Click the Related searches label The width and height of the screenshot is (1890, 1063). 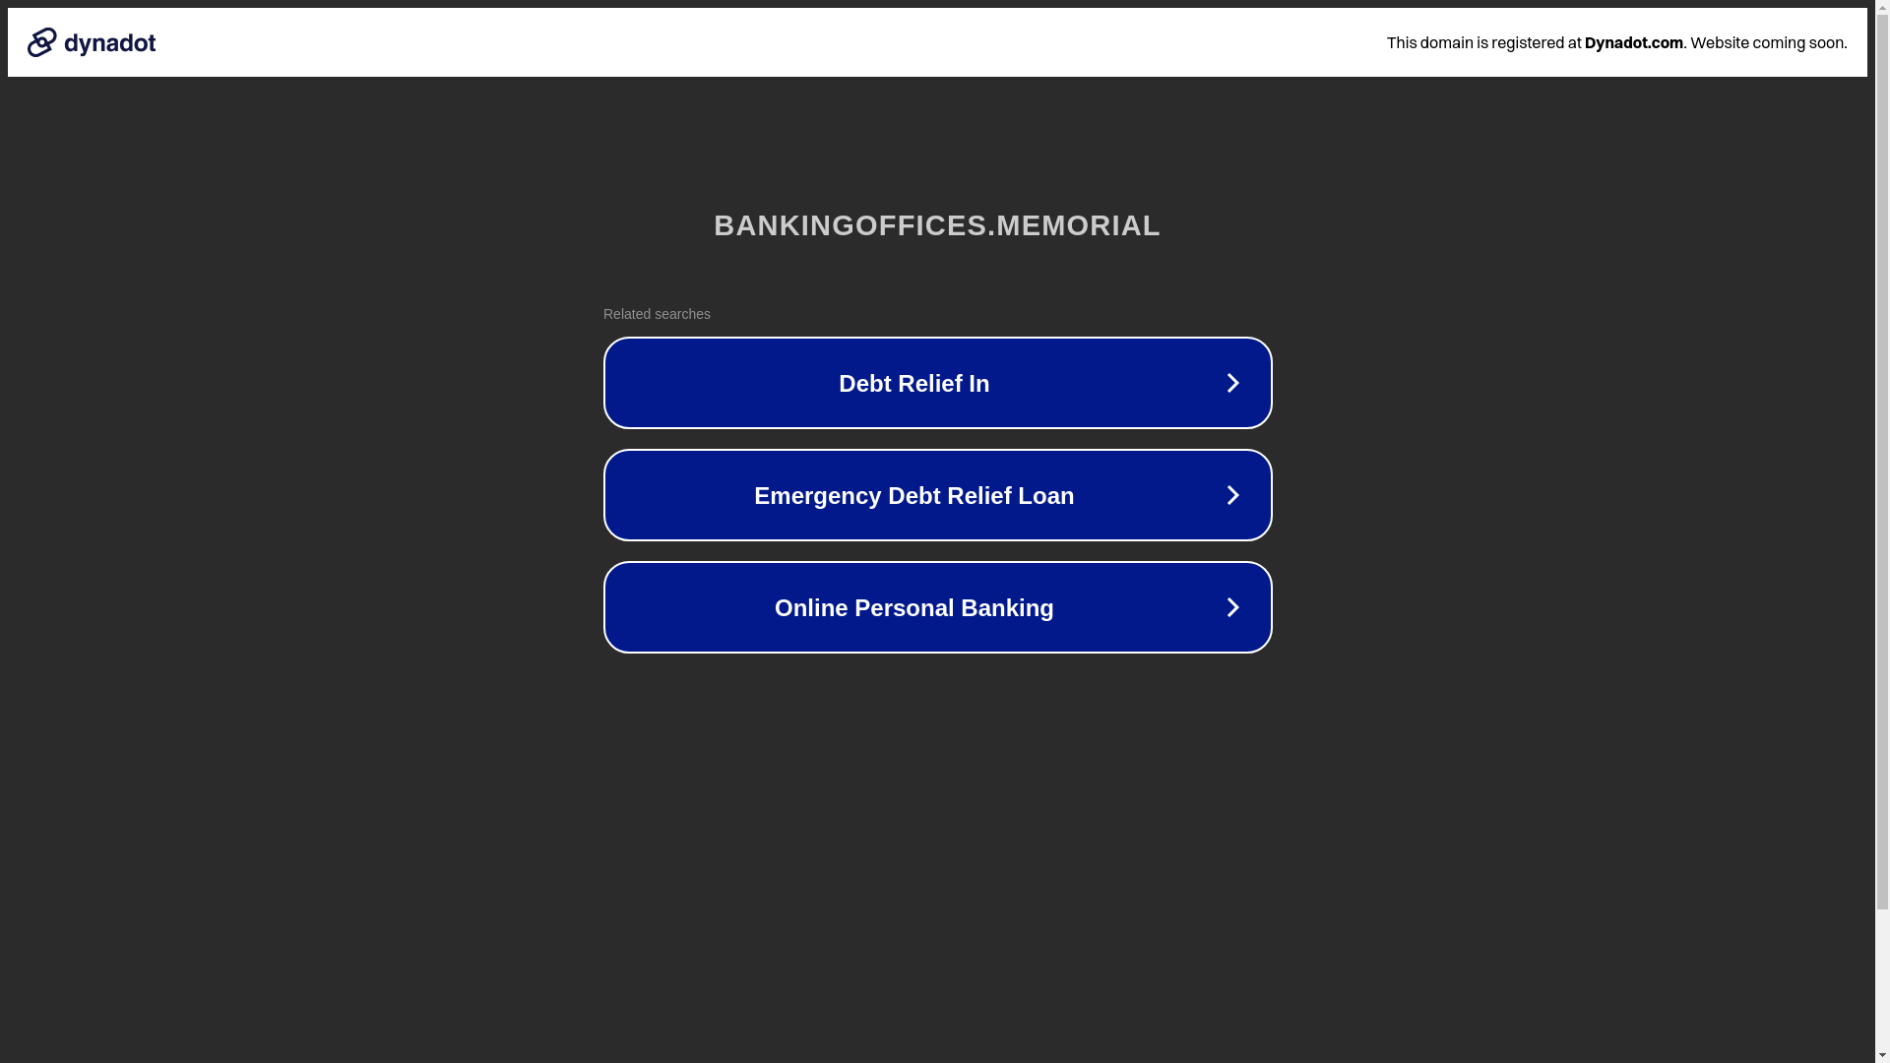click(657, 314)
